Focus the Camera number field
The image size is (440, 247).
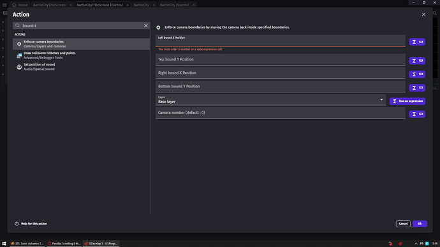pos(281,113)
